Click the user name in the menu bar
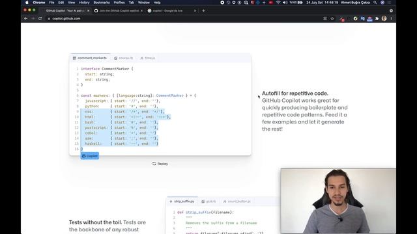417x234 pixels. click(x=355, y=3)
